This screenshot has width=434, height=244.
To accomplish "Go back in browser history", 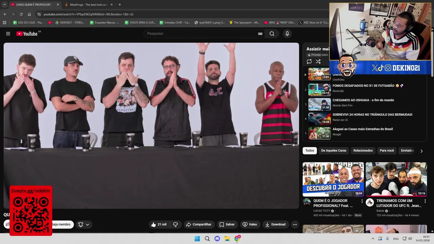I will 5,14.
